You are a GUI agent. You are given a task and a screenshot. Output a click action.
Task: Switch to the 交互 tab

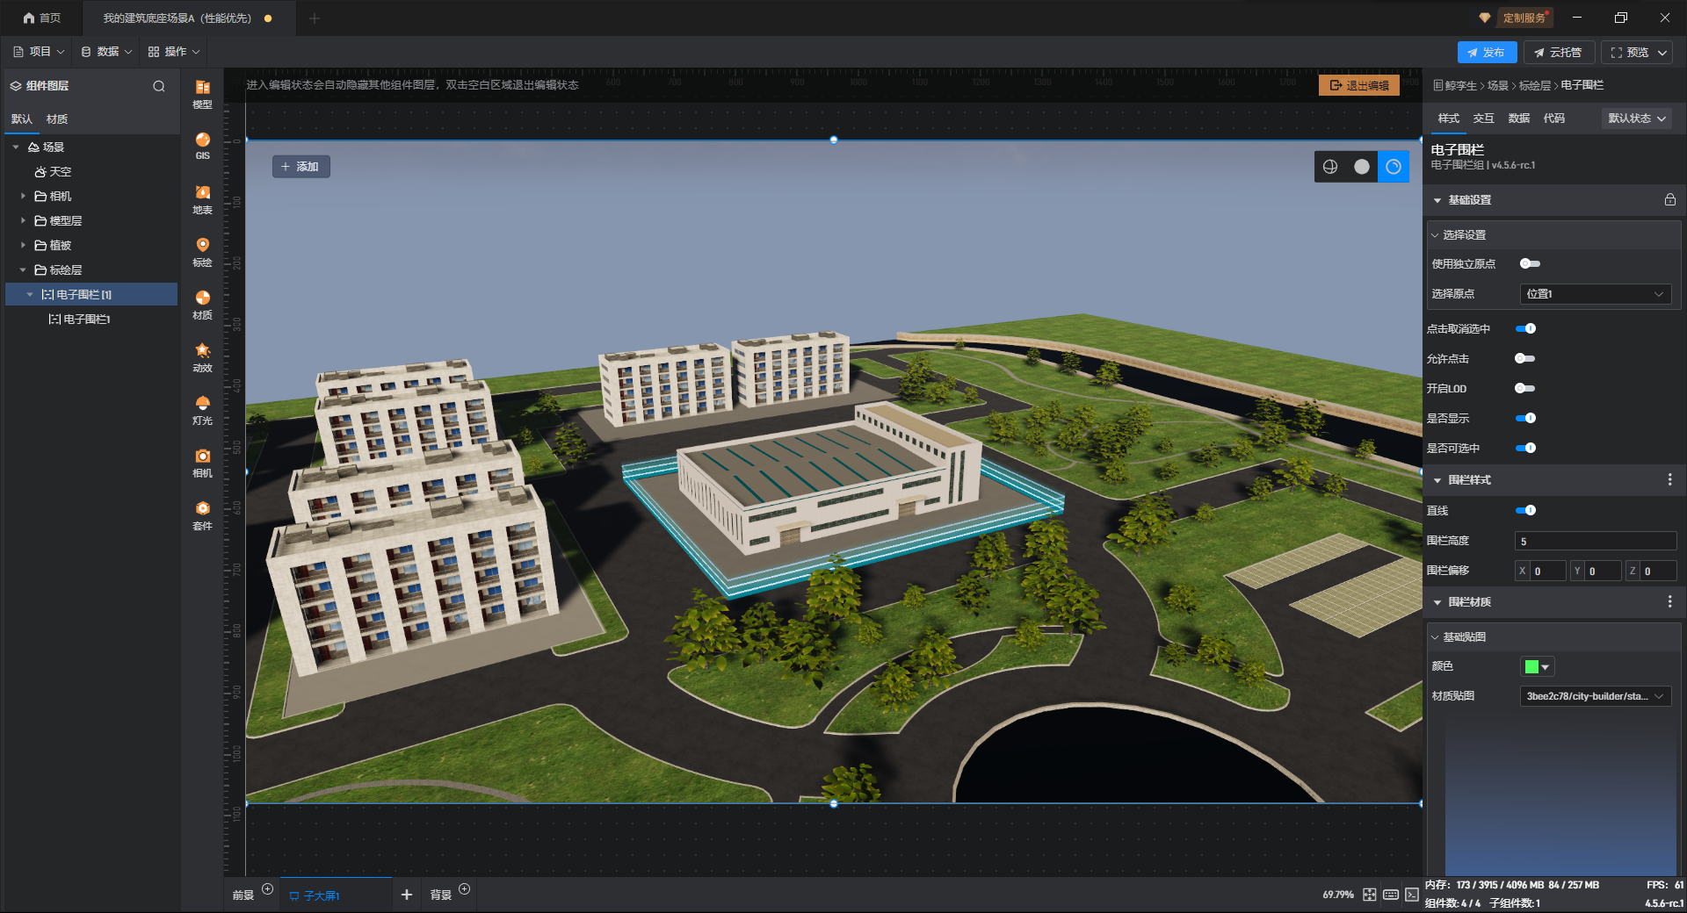pyautogui.click(x=1483, y=119)
